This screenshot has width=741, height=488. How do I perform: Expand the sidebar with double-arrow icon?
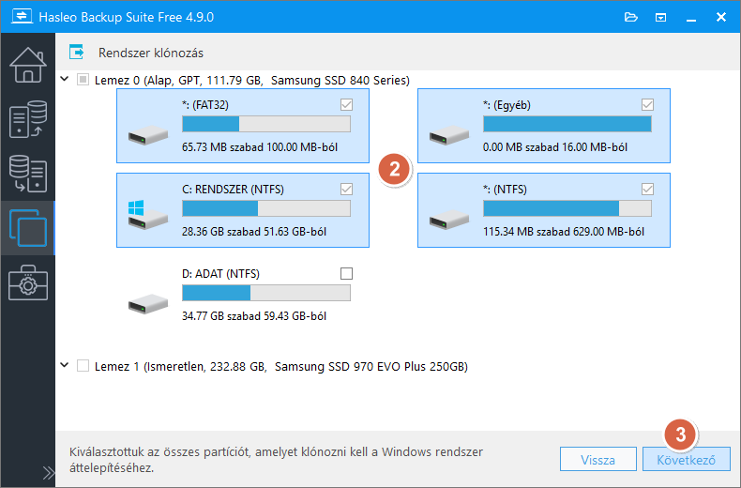click(x=49, y=472)
